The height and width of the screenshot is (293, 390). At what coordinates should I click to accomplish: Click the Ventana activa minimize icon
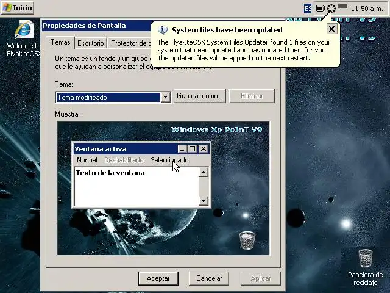point(182,149)
